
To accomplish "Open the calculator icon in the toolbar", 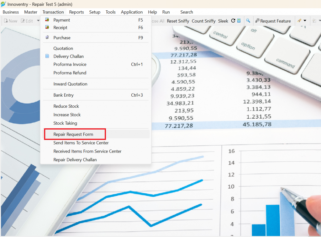I will [x=239, y=21].
